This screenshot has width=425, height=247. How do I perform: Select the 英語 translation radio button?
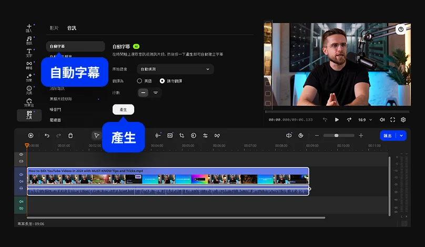139,81
